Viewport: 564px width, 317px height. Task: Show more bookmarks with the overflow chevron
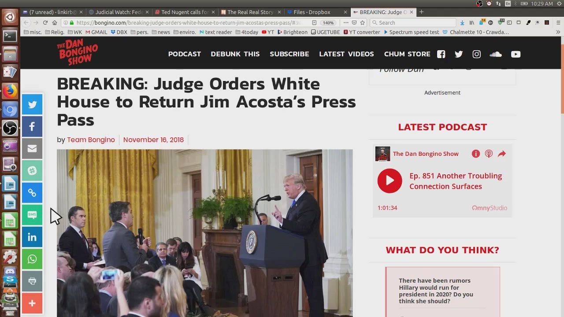558,32
